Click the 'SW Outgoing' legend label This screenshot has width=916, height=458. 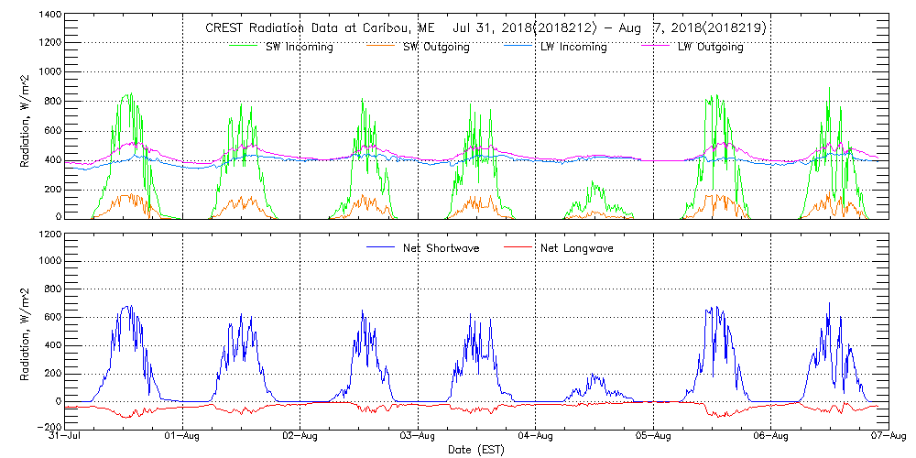(436, 48)
